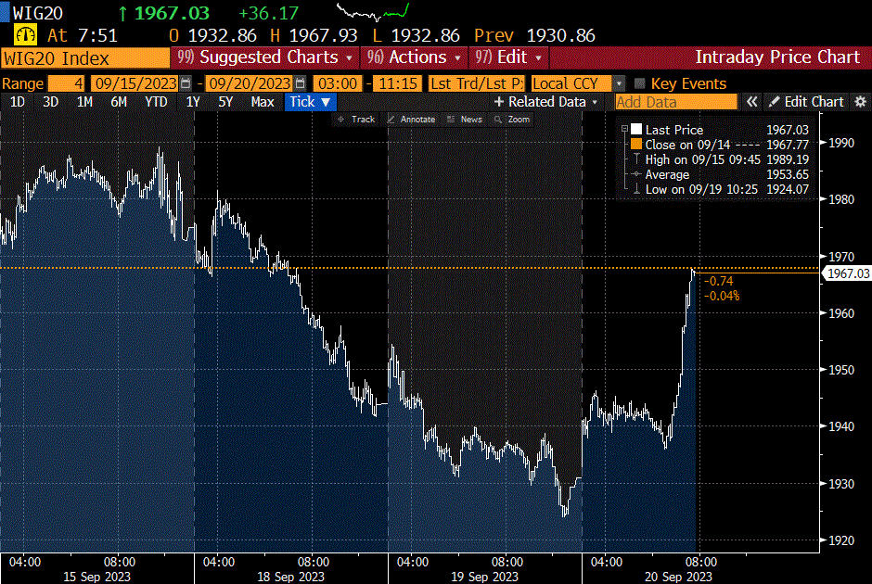Open chart settings via the gear icon

[860, 102]
